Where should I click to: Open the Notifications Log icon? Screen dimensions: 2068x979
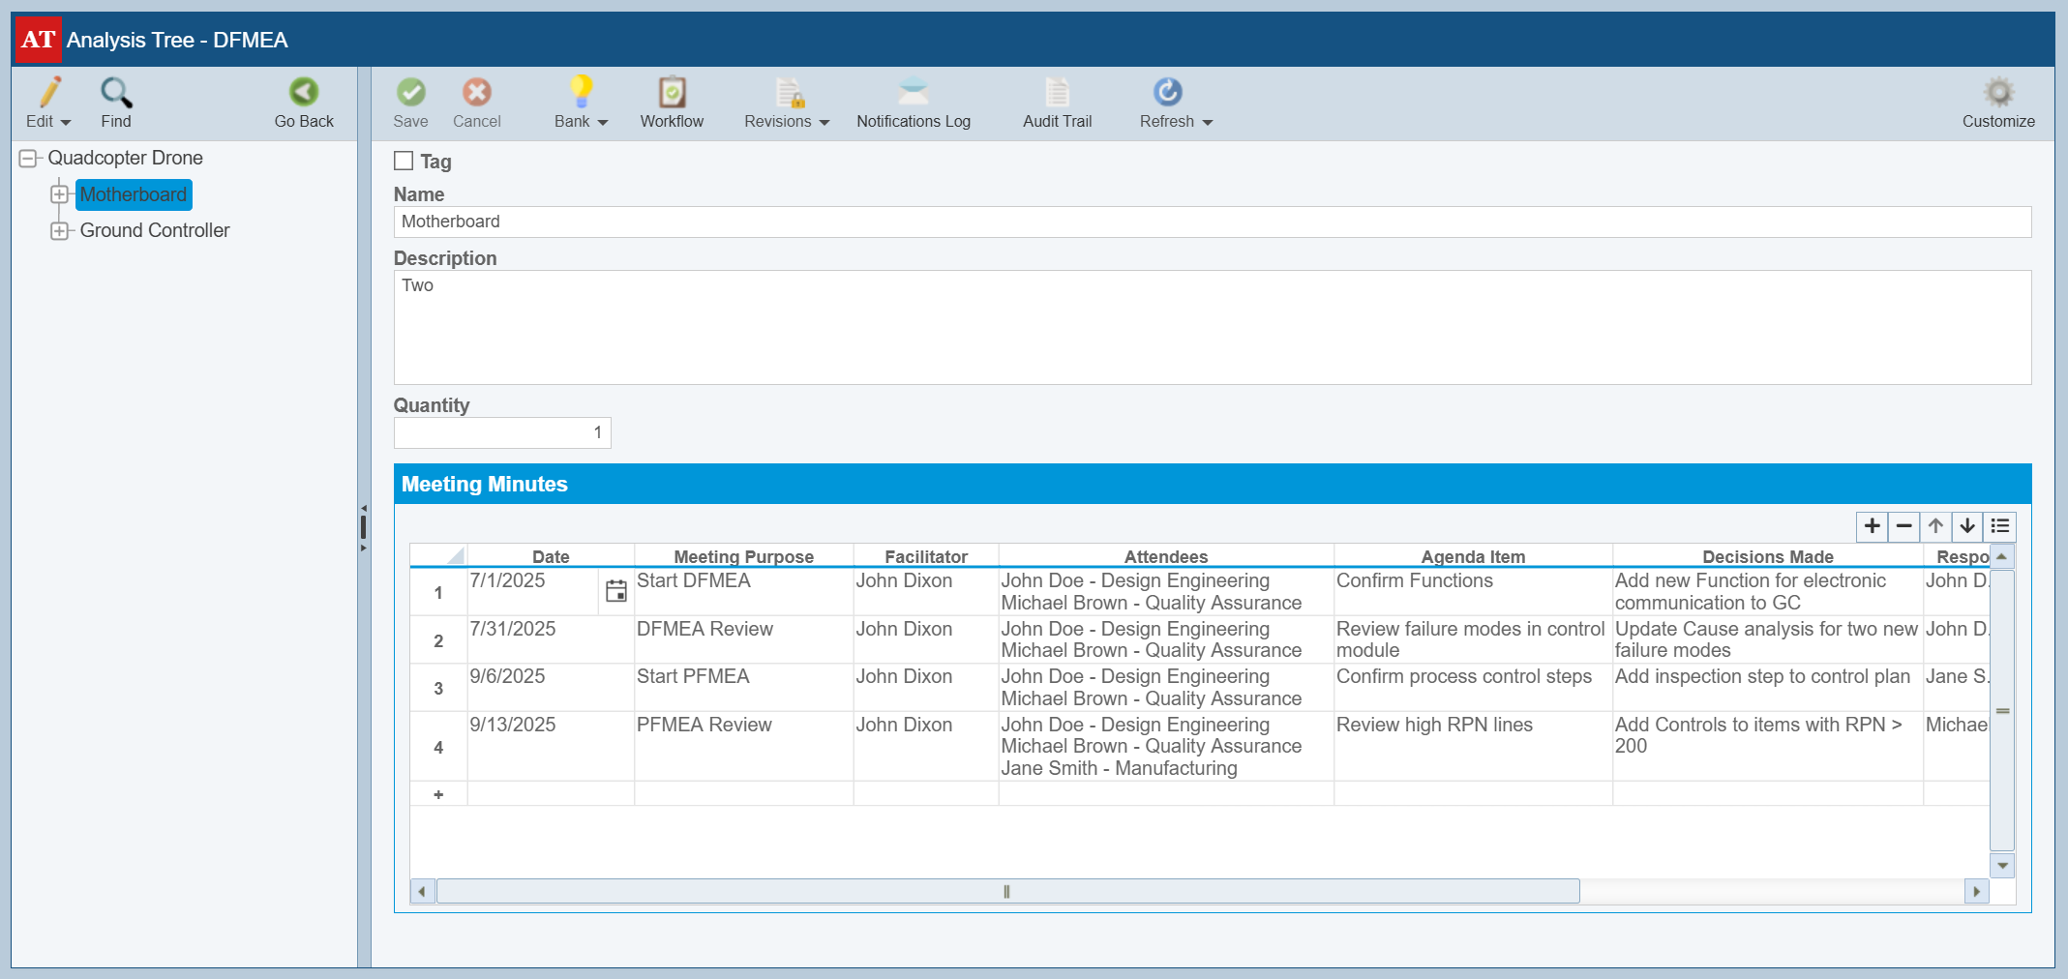(914, 92)
